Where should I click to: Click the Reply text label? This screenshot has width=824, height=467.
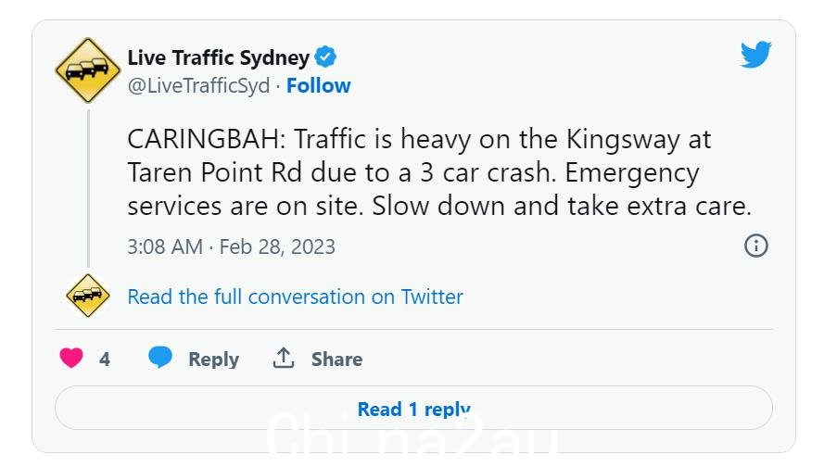pos(213,360)
